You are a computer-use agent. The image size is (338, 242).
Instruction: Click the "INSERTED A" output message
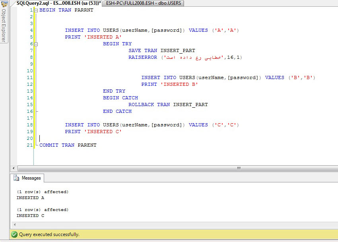30,197
